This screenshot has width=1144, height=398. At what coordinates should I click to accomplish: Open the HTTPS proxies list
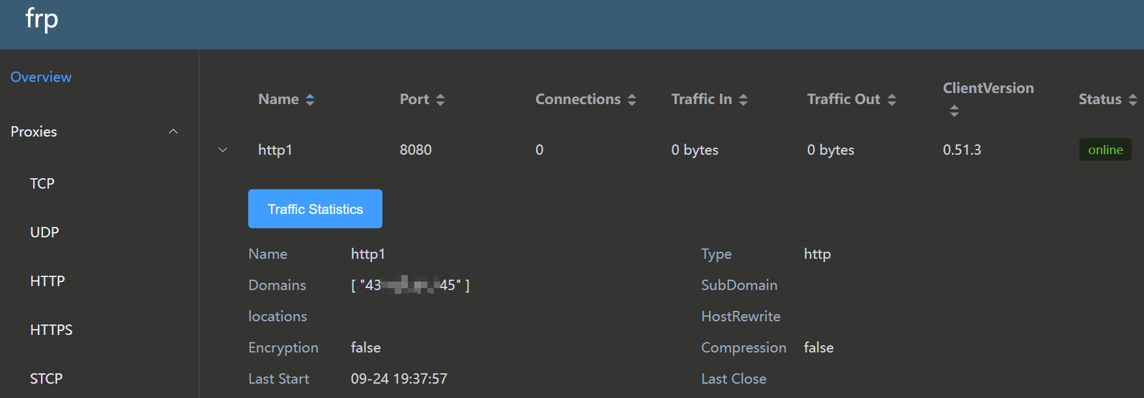(x=51, y=330)
